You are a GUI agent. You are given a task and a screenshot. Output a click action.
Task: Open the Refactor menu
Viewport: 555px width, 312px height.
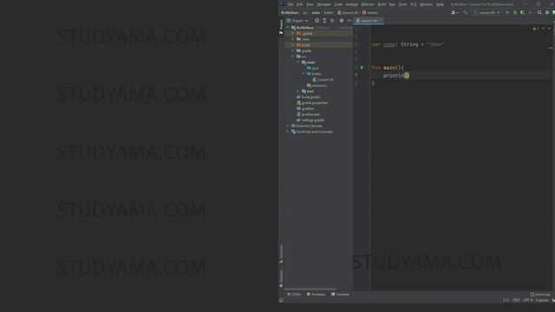tap(368, 4)
